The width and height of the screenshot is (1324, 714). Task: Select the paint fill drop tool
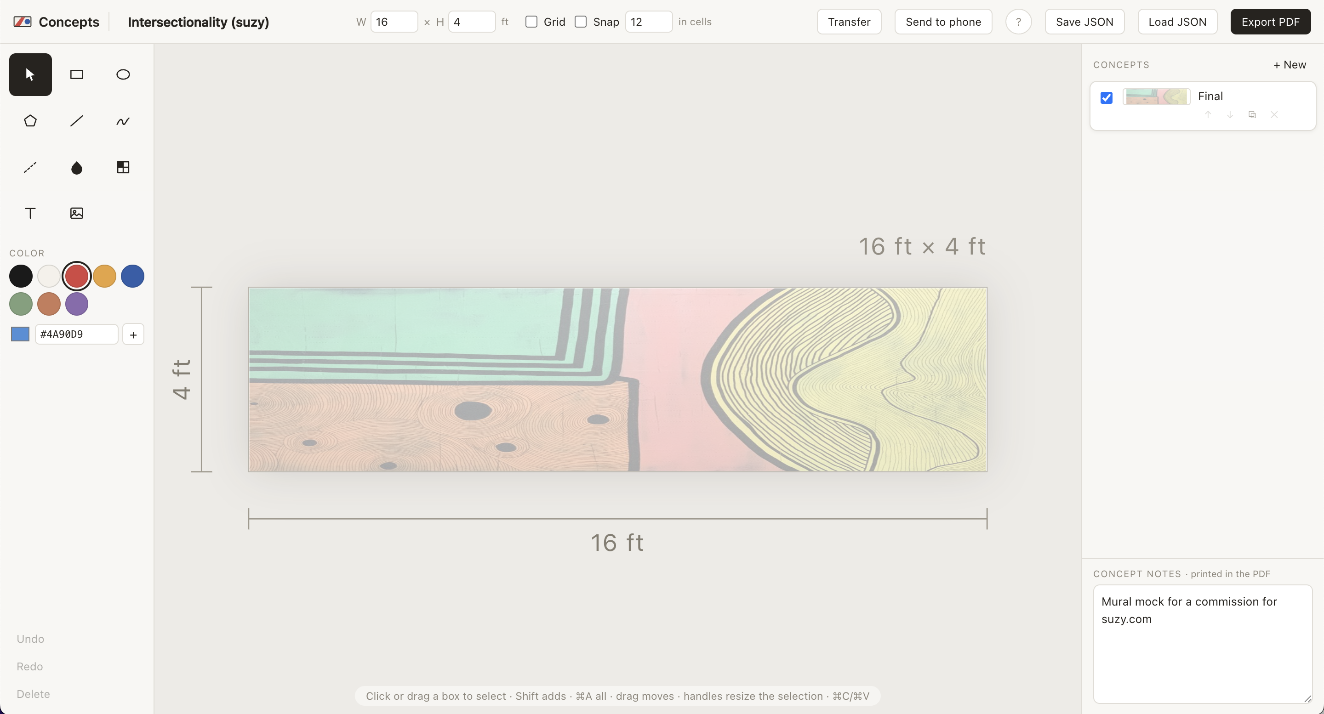77,167
